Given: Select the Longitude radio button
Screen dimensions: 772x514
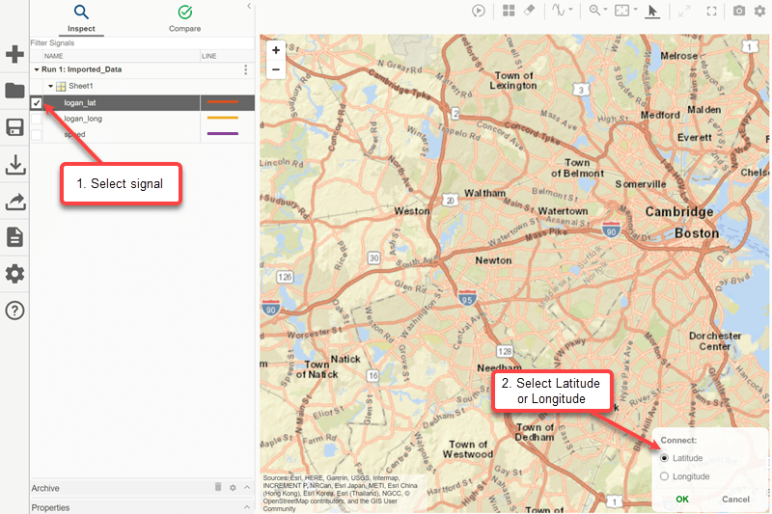Looking at the screenshot, I should tap(664, 476).
